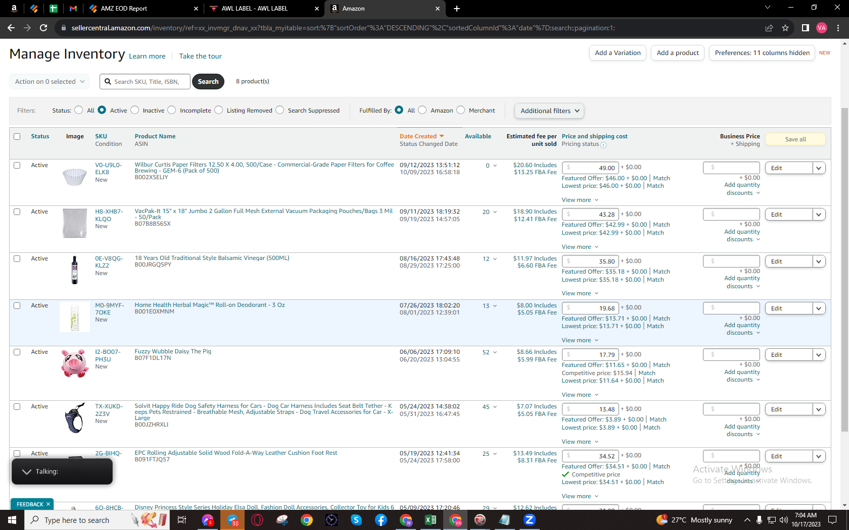Open Excel from the taskbar
Image resolution: width=849 pixels, height=530 pixels.
[431, 520]
